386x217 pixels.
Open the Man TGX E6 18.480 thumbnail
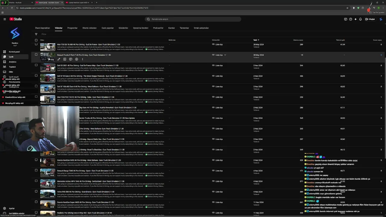click(48, 47)
